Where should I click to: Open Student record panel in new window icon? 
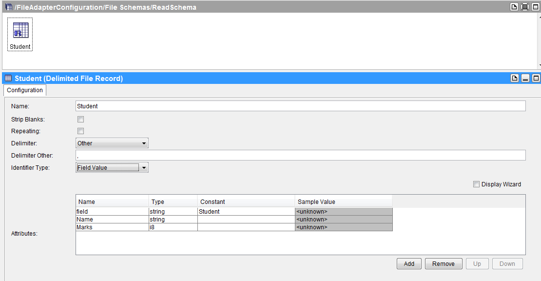coord(514,78)
